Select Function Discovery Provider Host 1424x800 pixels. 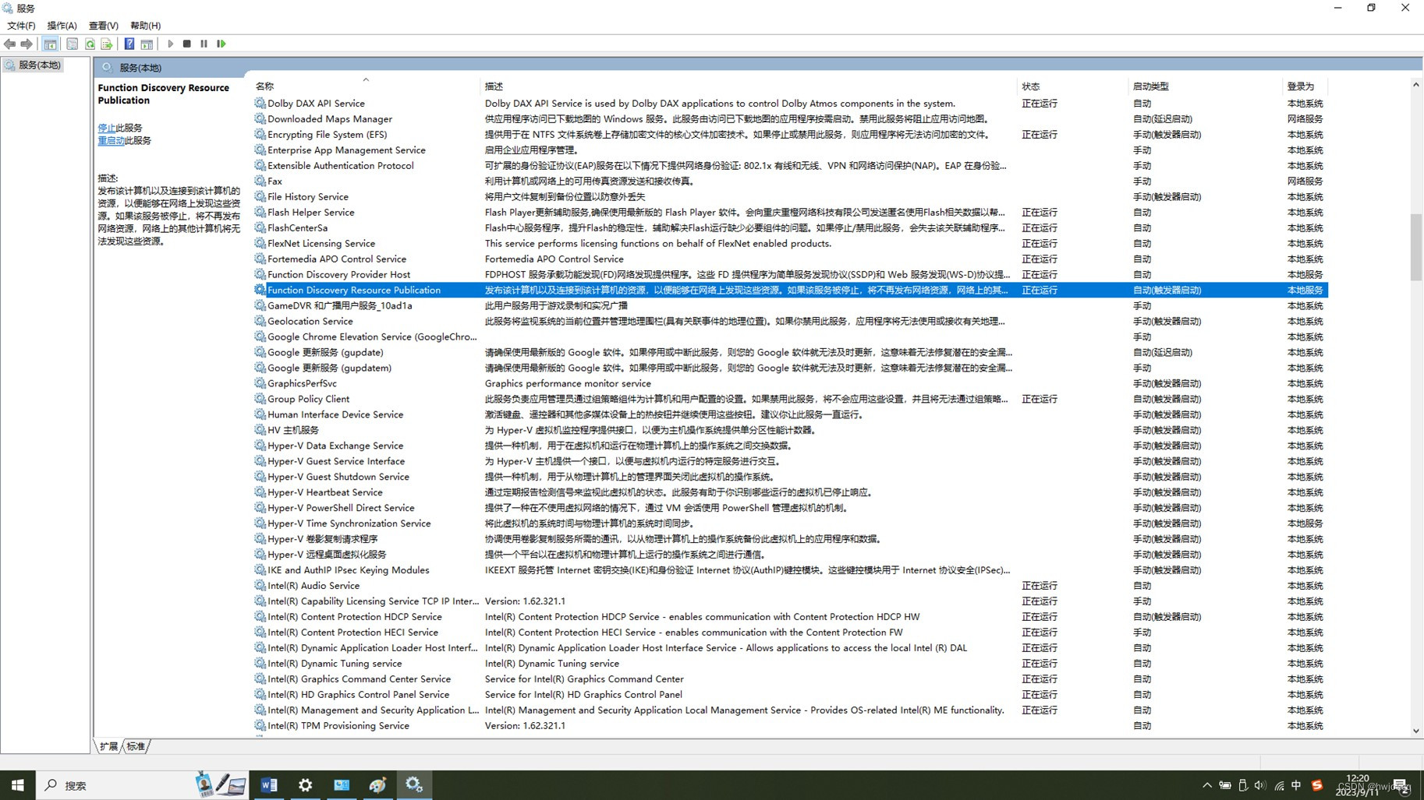tap(789, 274)
